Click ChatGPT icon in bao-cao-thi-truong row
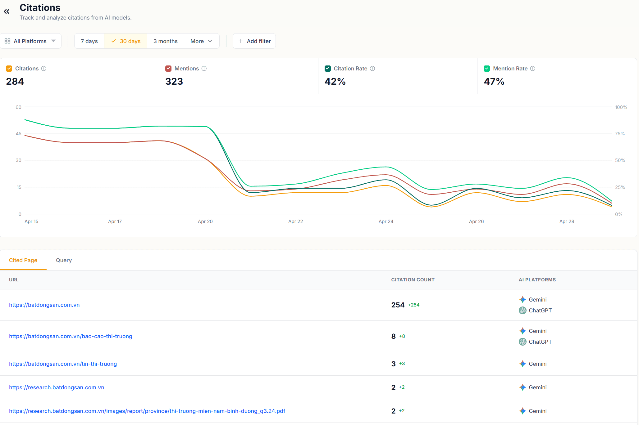639x425 pixels. tap(523, 342)
